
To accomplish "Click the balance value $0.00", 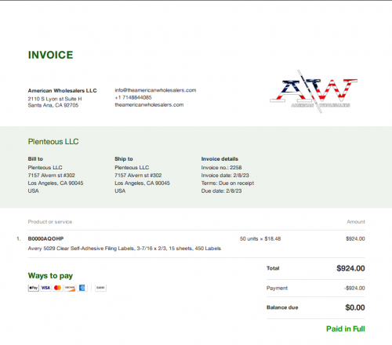I will pyautogui.click(x=355, y=307).
